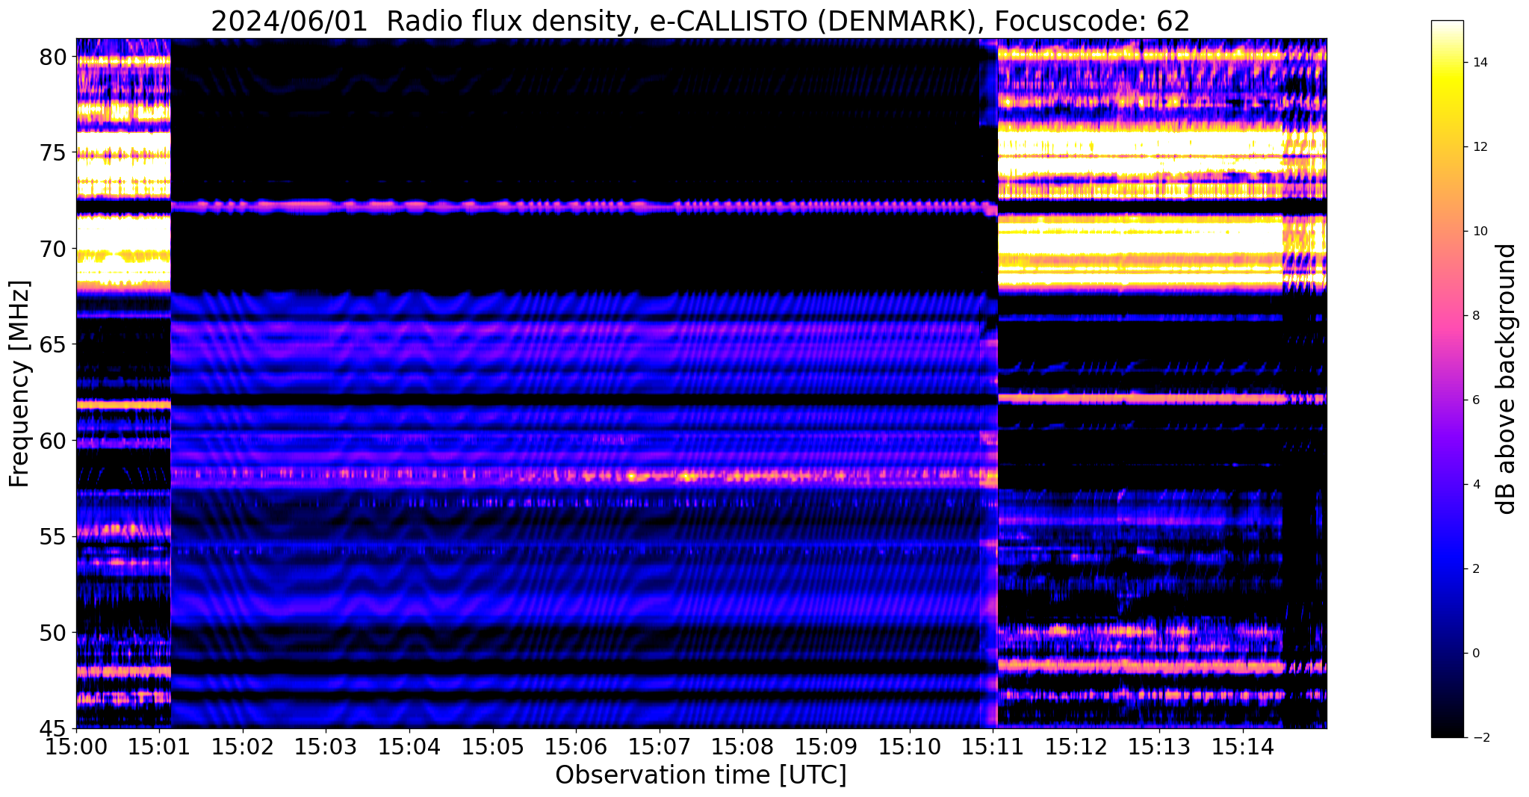Click the 15:03 time tick label

click(326, 748)
